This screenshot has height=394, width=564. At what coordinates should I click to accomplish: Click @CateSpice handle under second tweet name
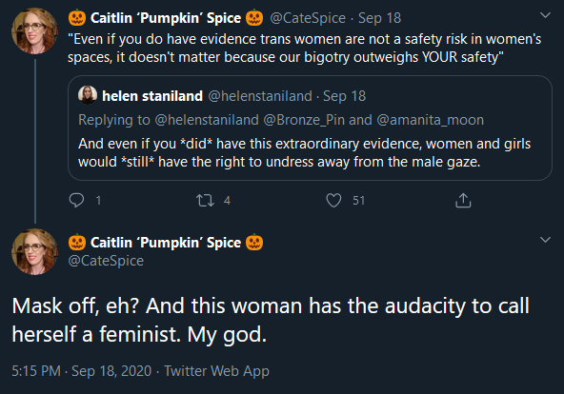coord(106,261)
